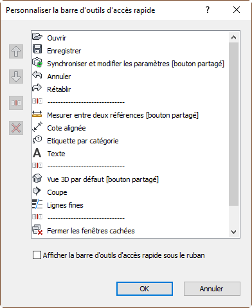The width and height of the screenshot is (252, 308).
Task: Confirm with the OK button
Action: [145, 289]
